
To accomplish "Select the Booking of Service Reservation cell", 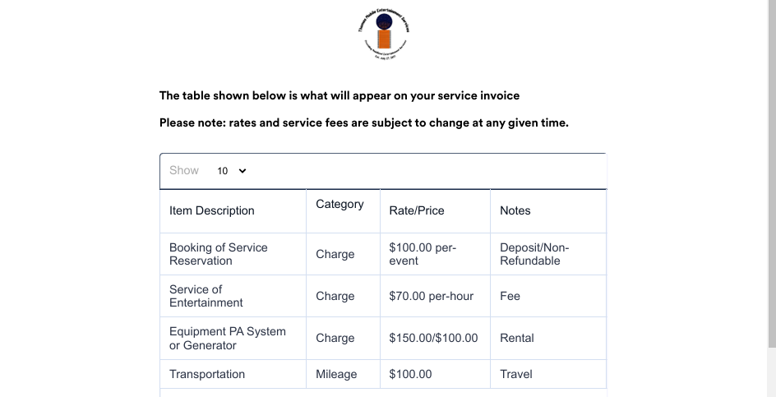I will tap(233, 254).
